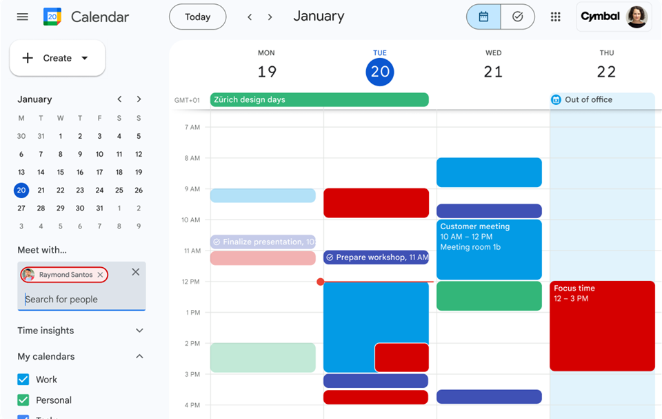Switch to the calendar view icon
This screenshot has width=662, height=419.
483,17
